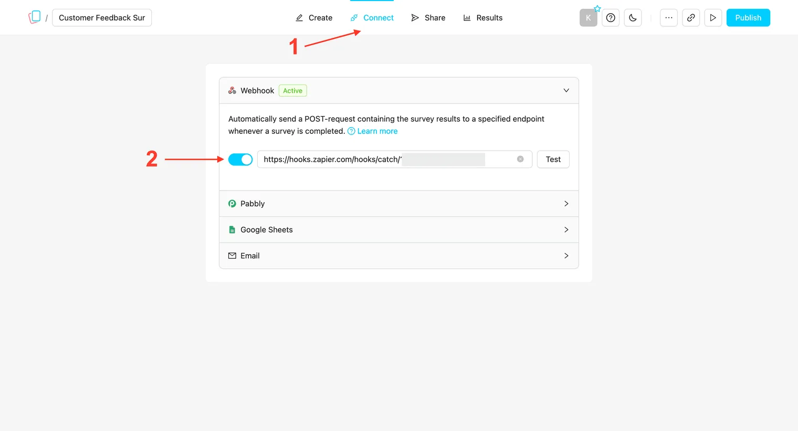Viewport: 798px width, 431px height.
Task: Follow the Learn more link
Action: click(x=373, y=131)
